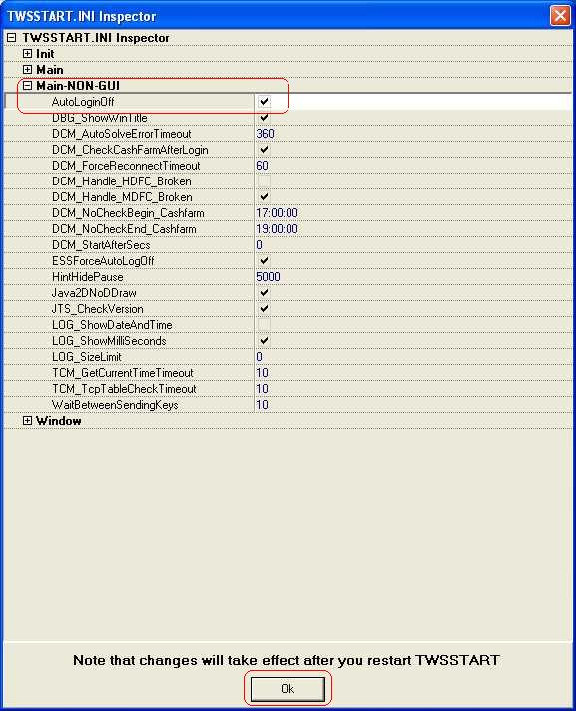
Task: Click the DCM_ForceReconnectTimeout value 60
Action: pos(262,166)
